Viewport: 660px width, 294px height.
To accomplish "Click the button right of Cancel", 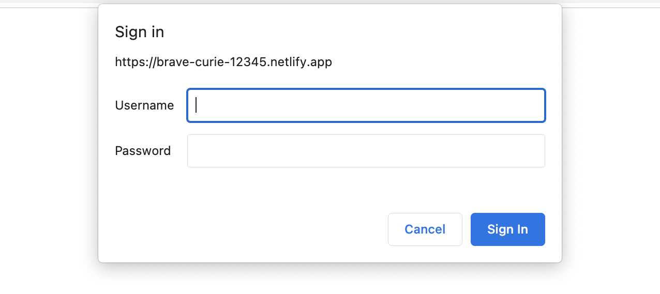I will (x=507, y=229).
